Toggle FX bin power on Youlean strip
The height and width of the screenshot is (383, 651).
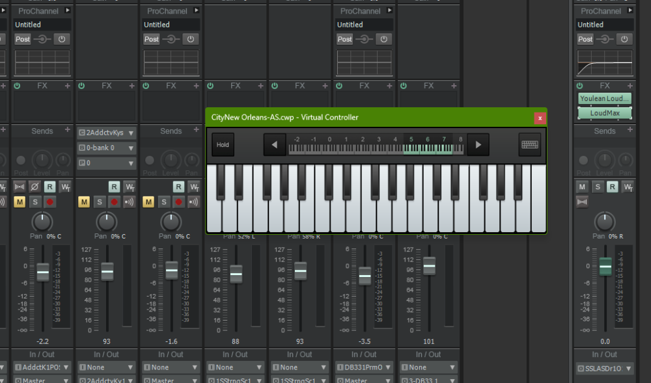pyautogui.click(x=579, y=86)
